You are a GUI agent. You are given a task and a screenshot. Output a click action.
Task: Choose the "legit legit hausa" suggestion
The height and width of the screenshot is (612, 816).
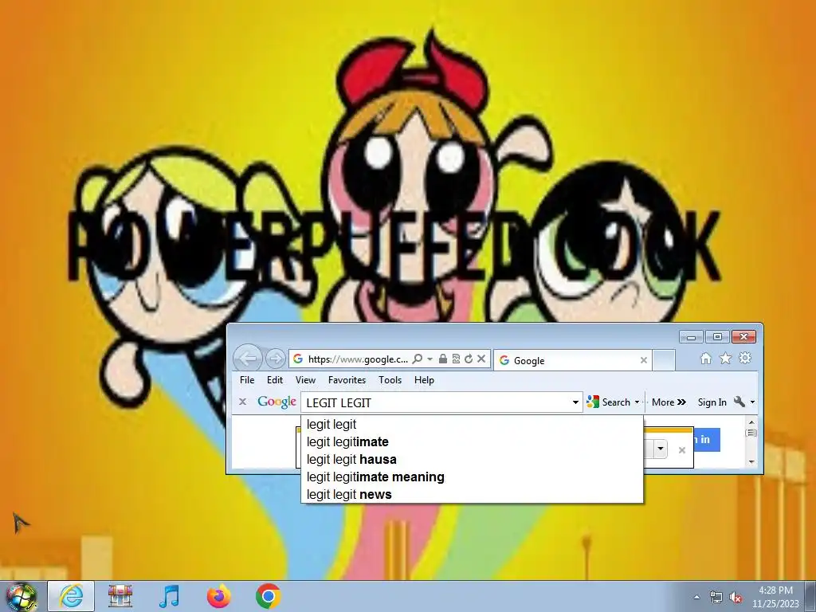pos(472,460)
